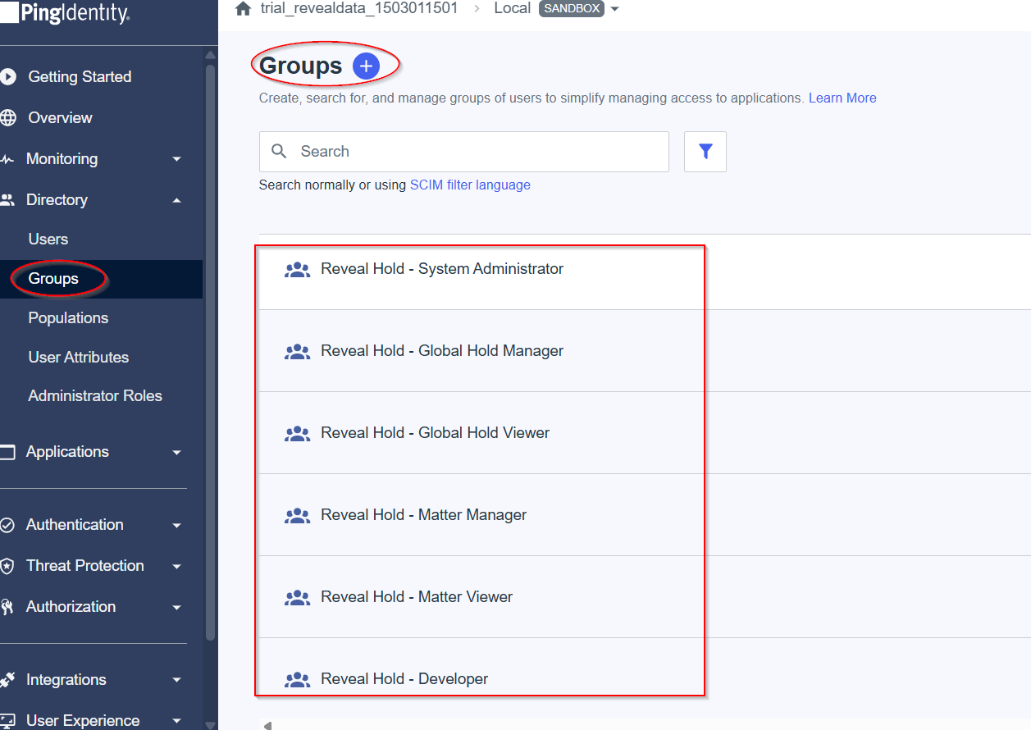Collapse the Directory section arrow
This screenshot has width=1031, height=730.
click(x=176, y=200)
